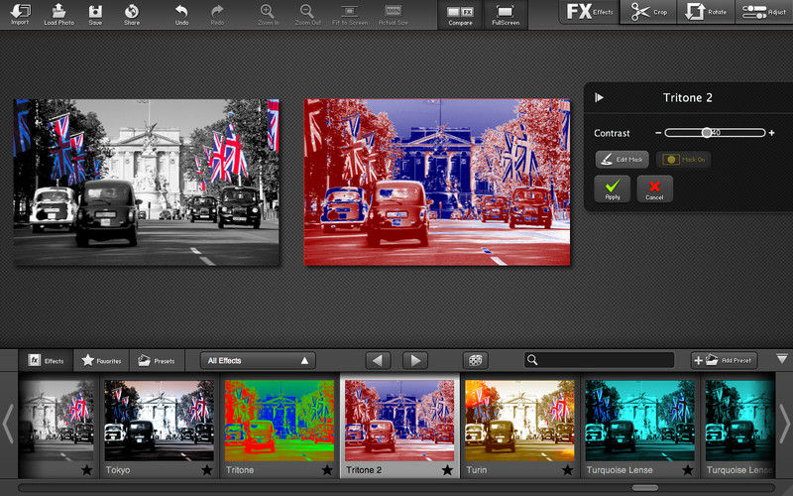Collapse the Tritone 2 panel arrow
Image resolution: width=793 pixels, height=496 pixels.
tap(600, 97)
